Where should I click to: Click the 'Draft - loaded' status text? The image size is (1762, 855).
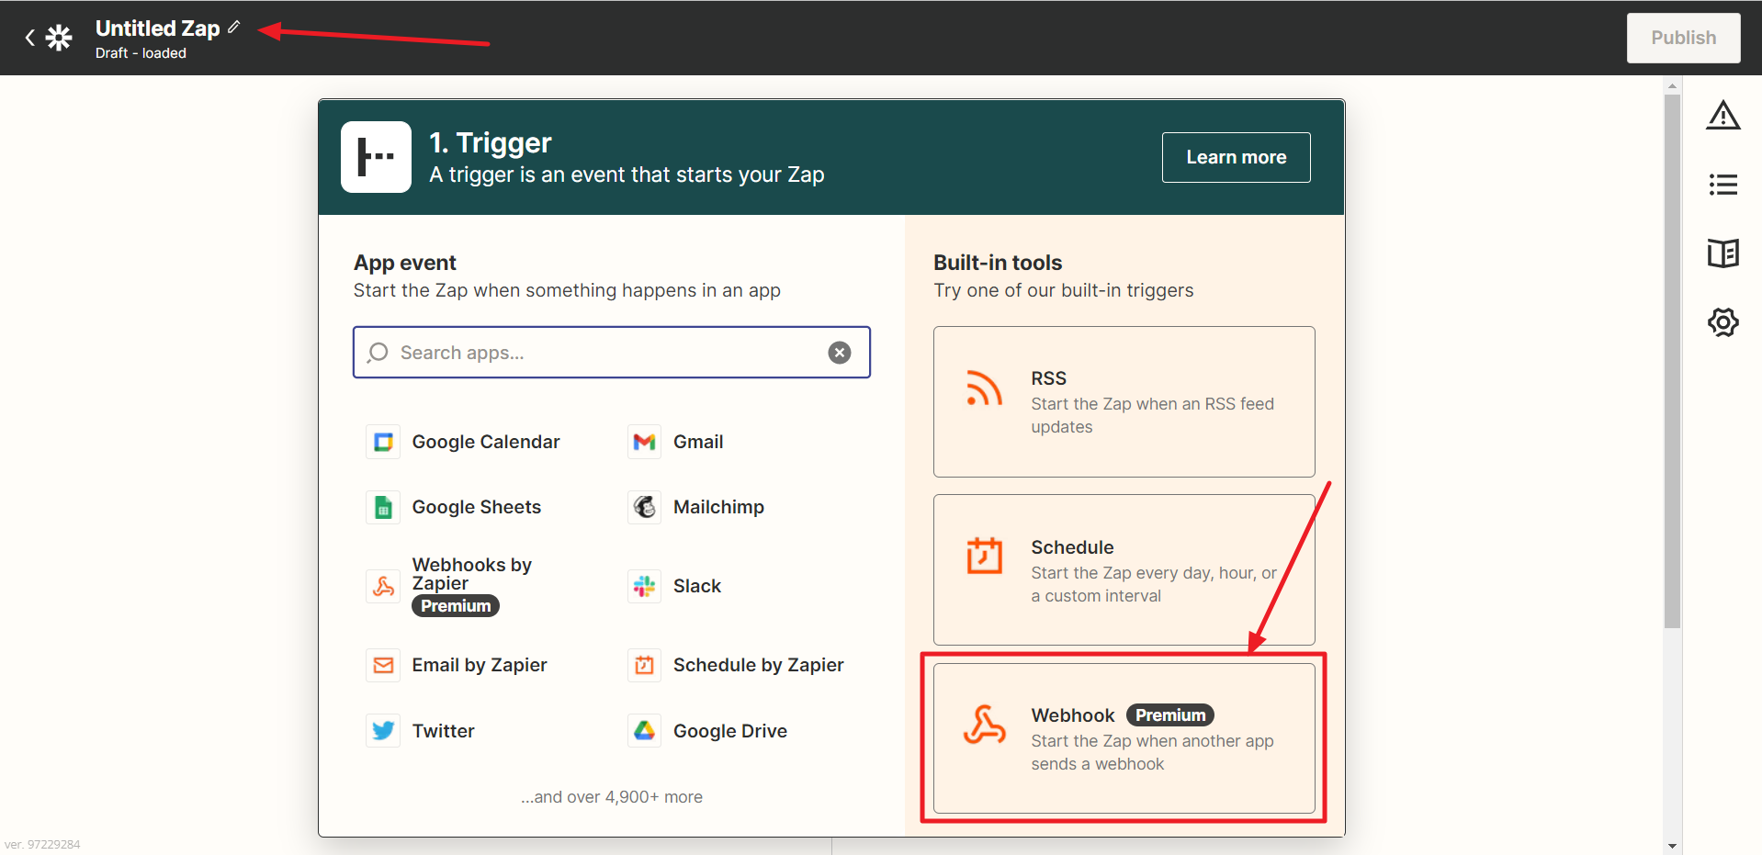point(141,53)
